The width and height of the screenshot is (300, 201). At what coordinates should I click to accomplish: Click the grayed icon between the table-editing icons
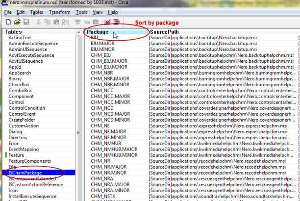coord(87,22)
